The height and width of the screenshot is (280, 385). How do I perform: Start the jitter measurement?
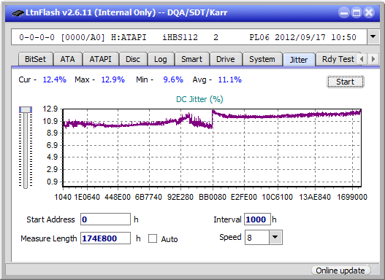(346, 82)
